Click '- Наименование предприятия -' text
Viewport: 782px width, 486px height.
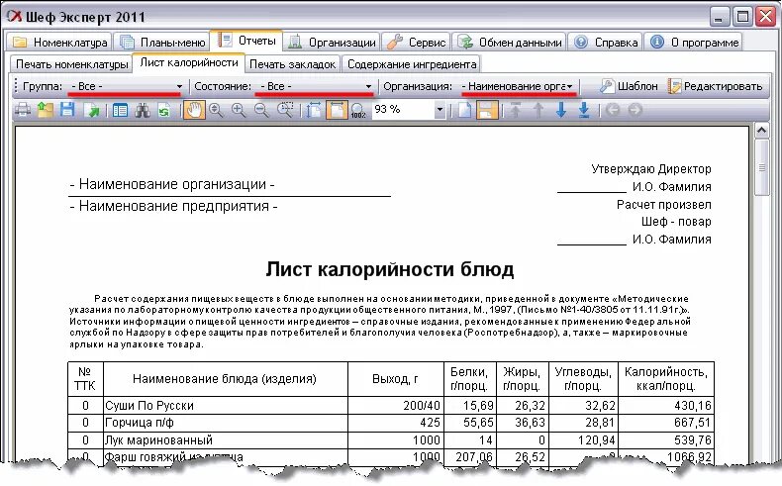pyautogui.click(x=173, y=206)
